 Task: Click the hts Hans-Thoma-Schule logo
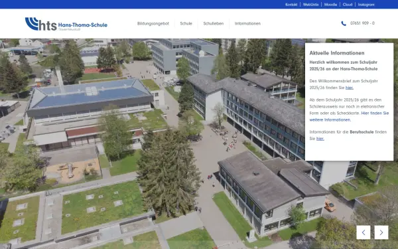click(x=66, y=24)
